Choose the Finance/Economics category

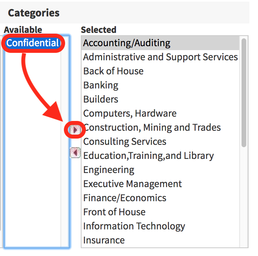pos(125,198)
